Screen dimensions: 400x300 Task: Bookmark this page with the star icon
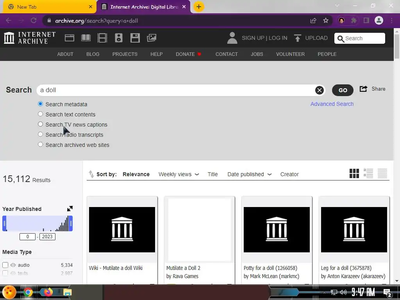[x=326, y=21]
